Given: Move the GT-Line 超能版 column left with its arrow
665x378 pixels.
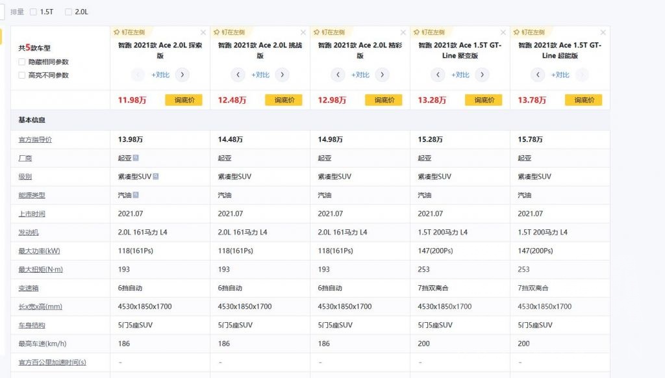Looking at the screenshot, I should [x=538, y=75].
